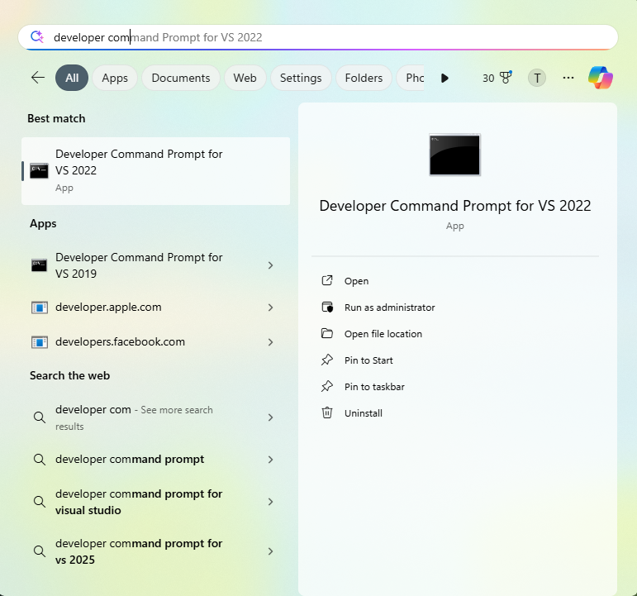Click Pin to Start option
Image resolution: width=637 pixels, height=596 pixels.
tap(368, 360)
